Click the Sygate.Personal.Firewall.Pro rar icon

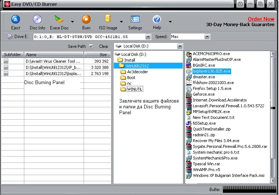point(189,146)
